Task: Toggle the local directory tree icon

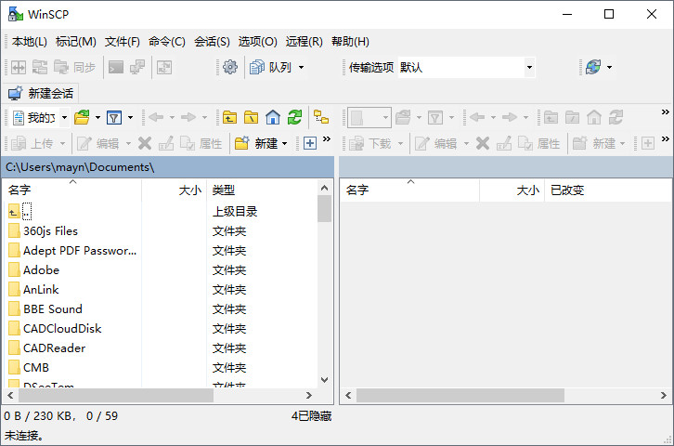Action: pos(321,117)
